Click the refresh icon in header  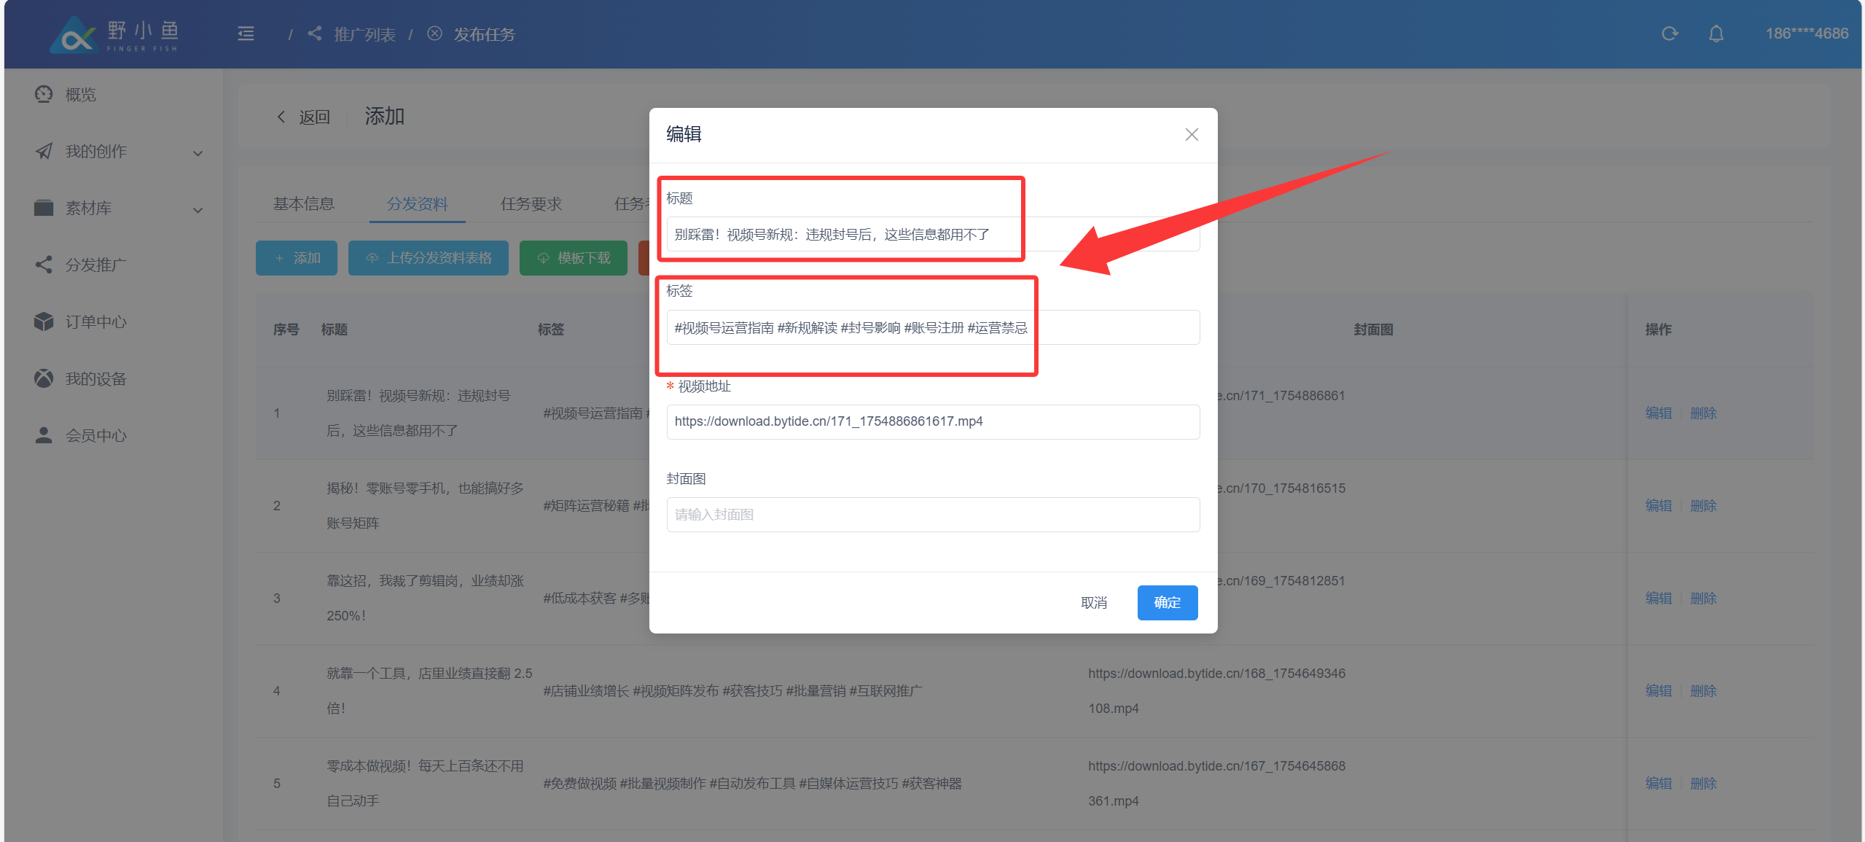click(x=1669, y=34)
